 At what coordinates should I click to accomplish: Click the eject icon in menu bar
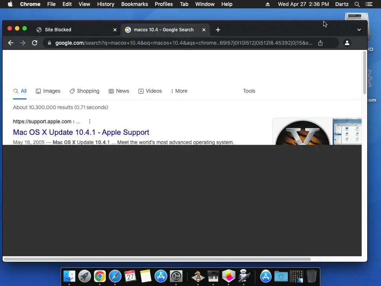[268, 4]
